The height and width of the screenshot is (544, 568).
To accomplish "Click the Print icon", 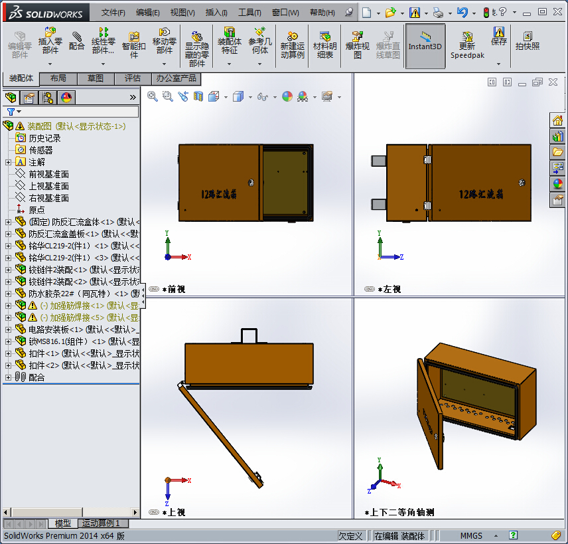I will coord(439,13).
